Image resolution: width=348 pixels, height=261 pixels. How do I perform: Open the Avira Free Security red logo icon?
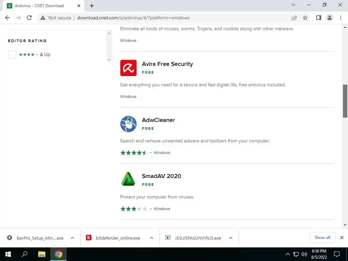(x=128, y=68)
